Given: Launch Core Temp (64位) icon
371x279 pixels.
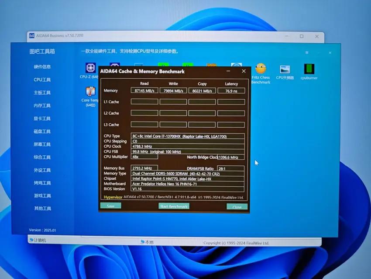Looking at the screenshot, I should [90, 91].
